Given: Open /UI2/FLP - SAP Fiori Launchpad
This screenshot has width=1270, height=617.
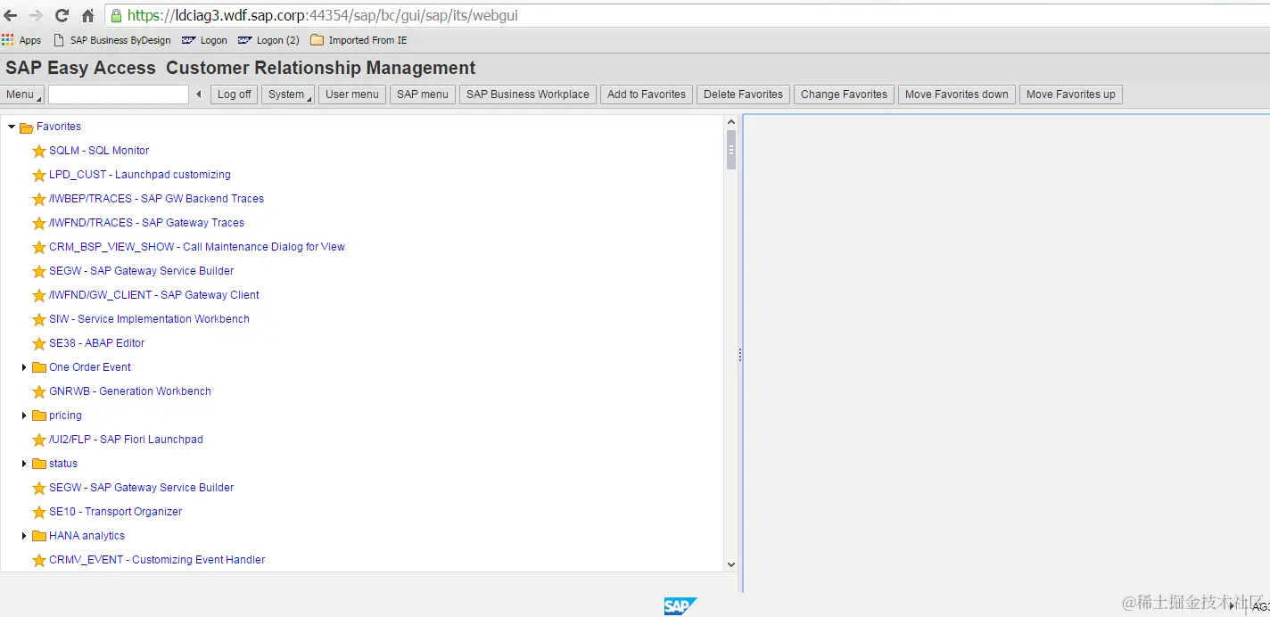Looking at the screenshot, I should [126, 440].
